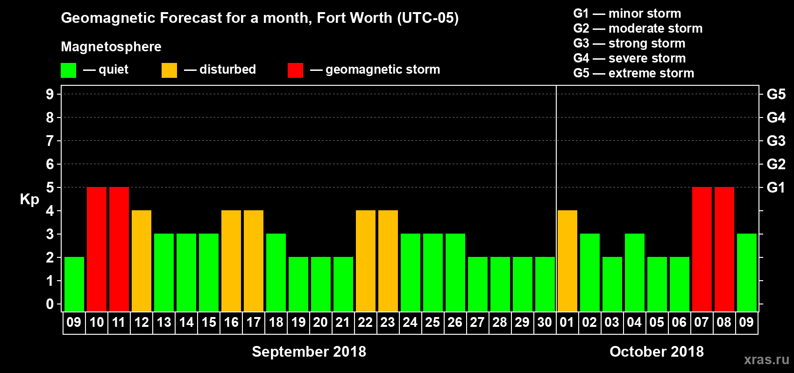Select the red bar for September 11
The height and width of the screenshot is (373, 794).
click(119, 249)
